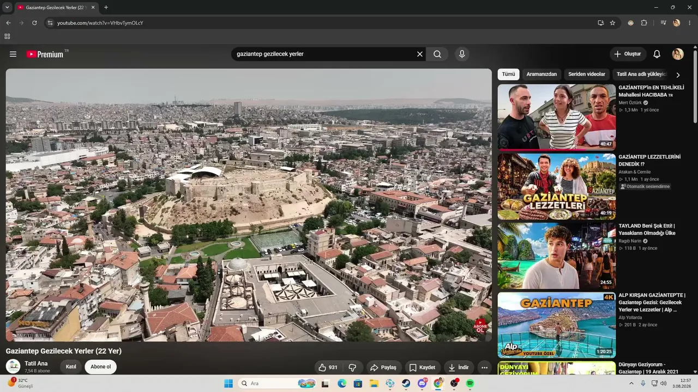Viewport: 698px width, 392px height.
Task: Open the Tatil Ana channel name
Action: [36, 363]
